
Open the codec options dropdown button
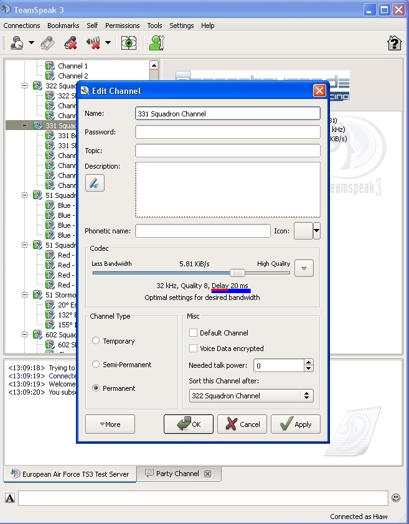(304, 268)
